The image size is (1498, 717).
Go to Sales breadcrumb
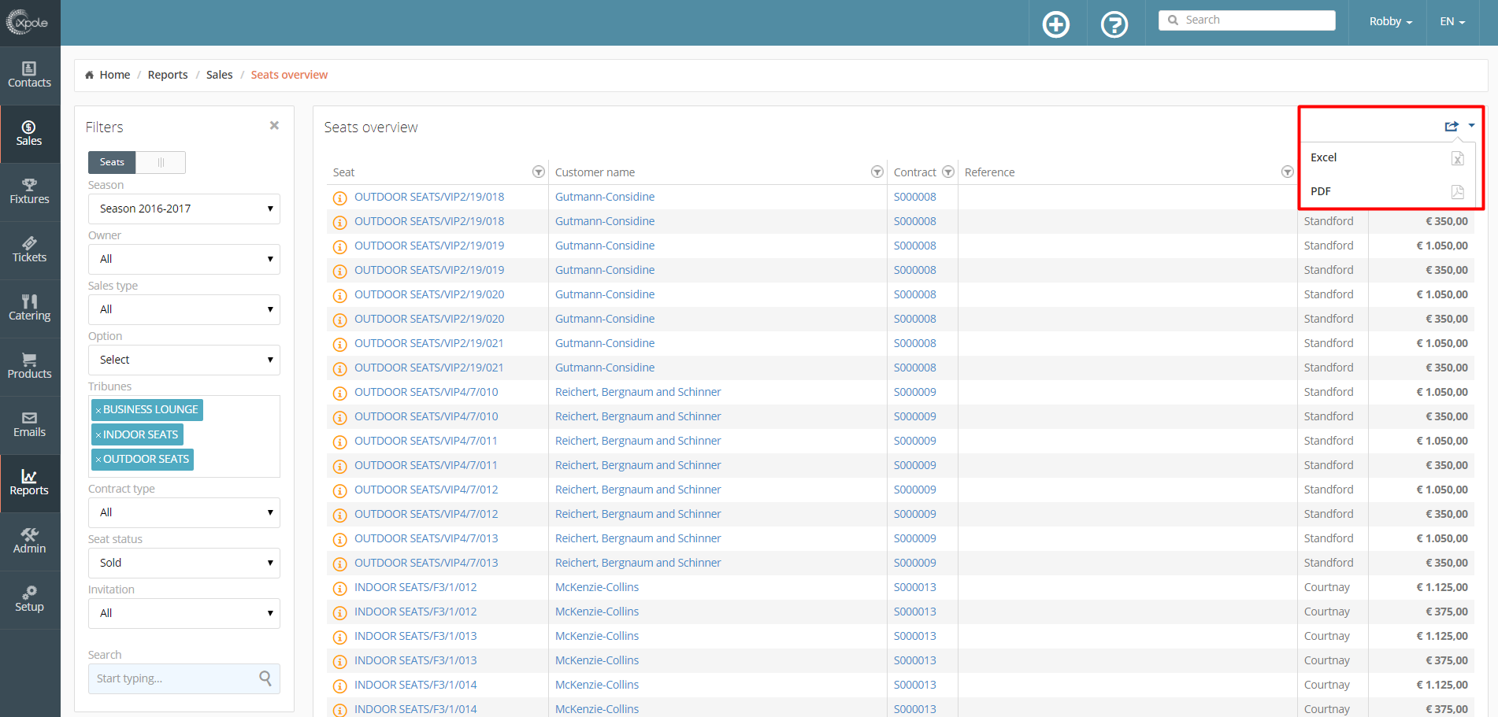[219, 75]
